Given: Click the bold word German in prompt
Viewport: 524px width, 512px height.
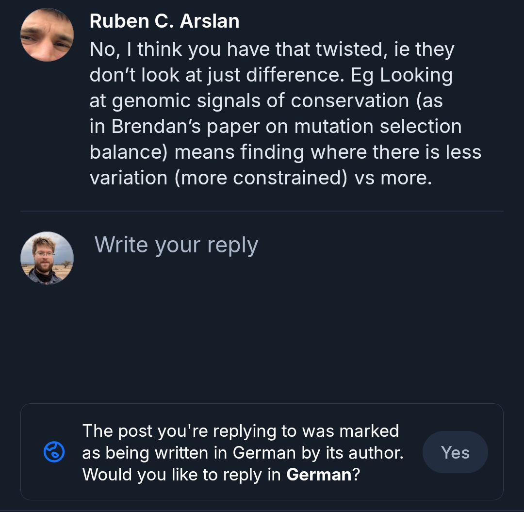Looking at the screenshot, I should tap(319, 474).
